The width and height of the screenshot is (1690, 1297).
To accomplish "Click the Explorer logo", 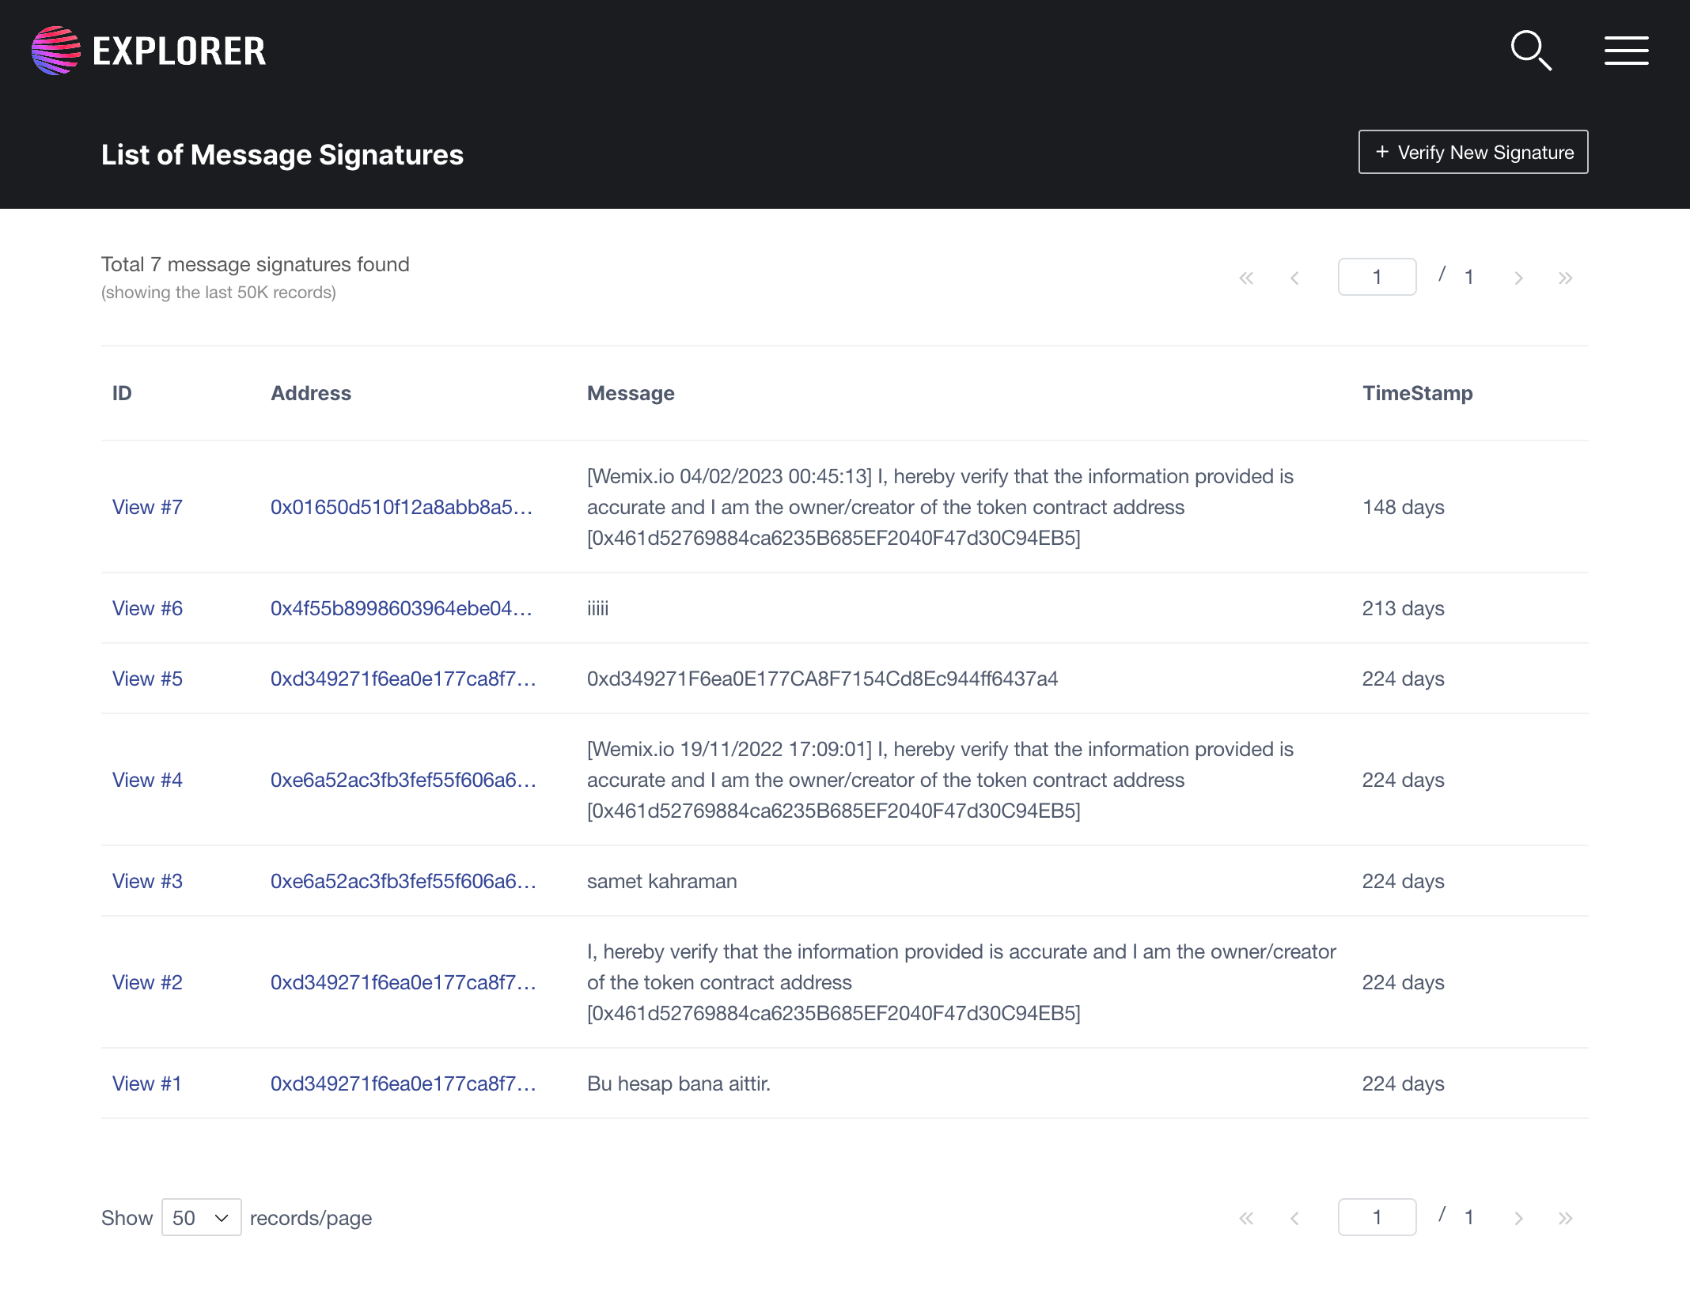I will point(149,51).
